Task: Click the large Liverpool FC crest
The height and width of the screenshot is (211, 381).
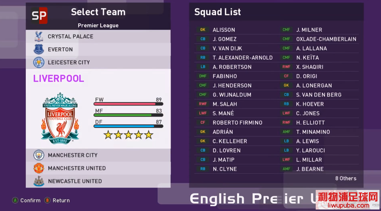Action: click(60, 118)
